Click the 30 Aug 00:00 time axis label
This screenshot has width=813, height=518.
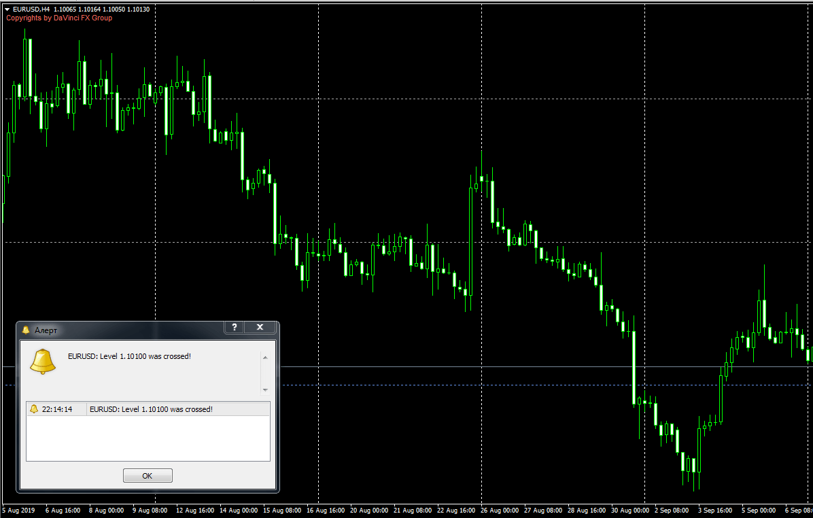point(630,511)
